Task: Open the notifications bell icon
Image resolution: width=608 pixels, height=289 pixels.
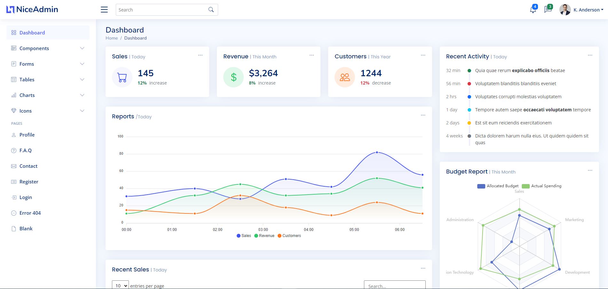Action: tap(533, 10)
